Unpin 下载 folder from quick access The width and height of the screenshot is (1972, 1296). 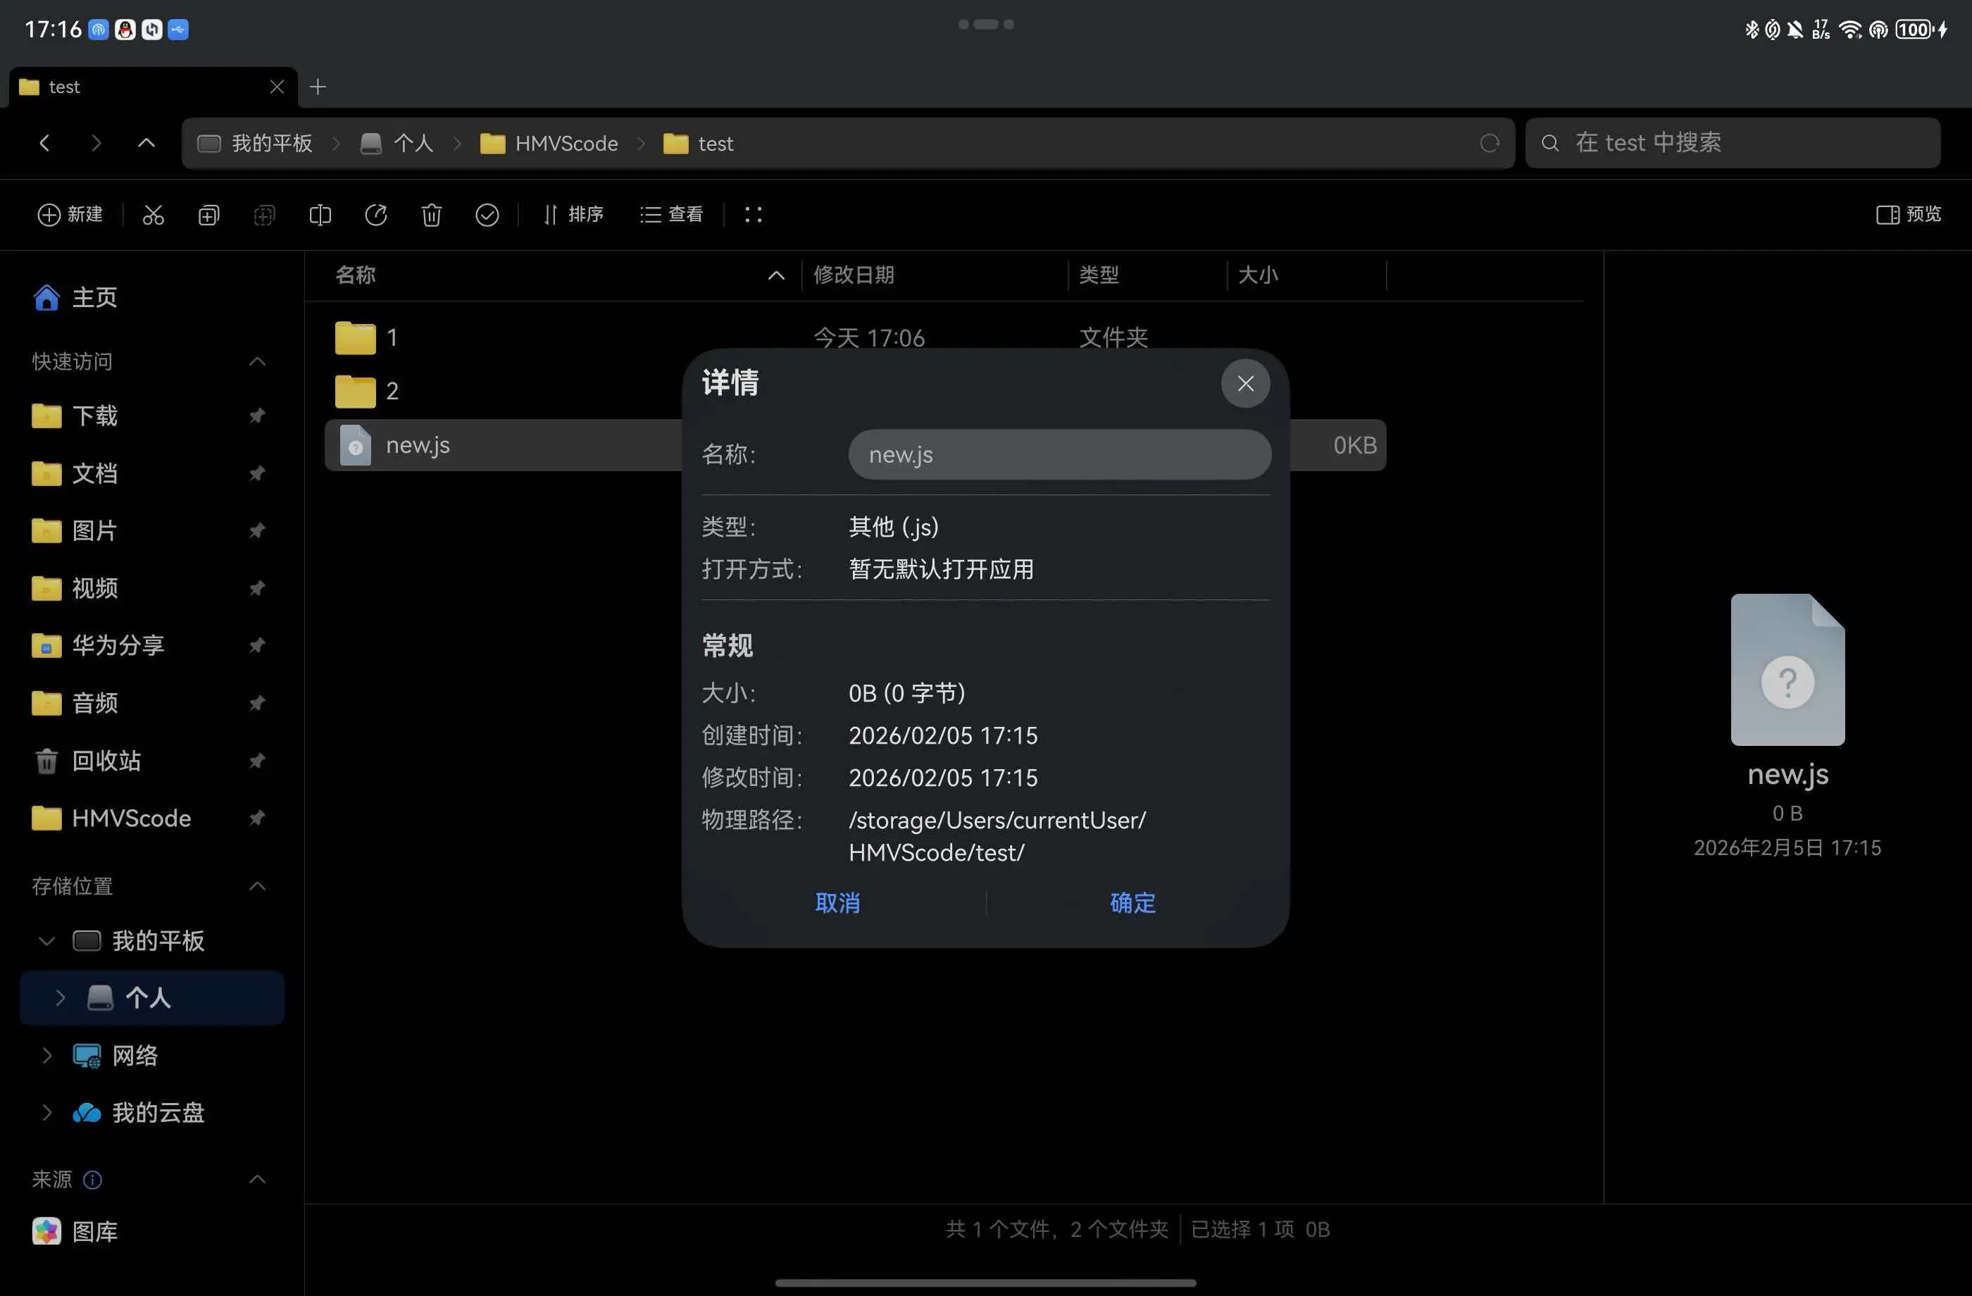coord(257,415)
